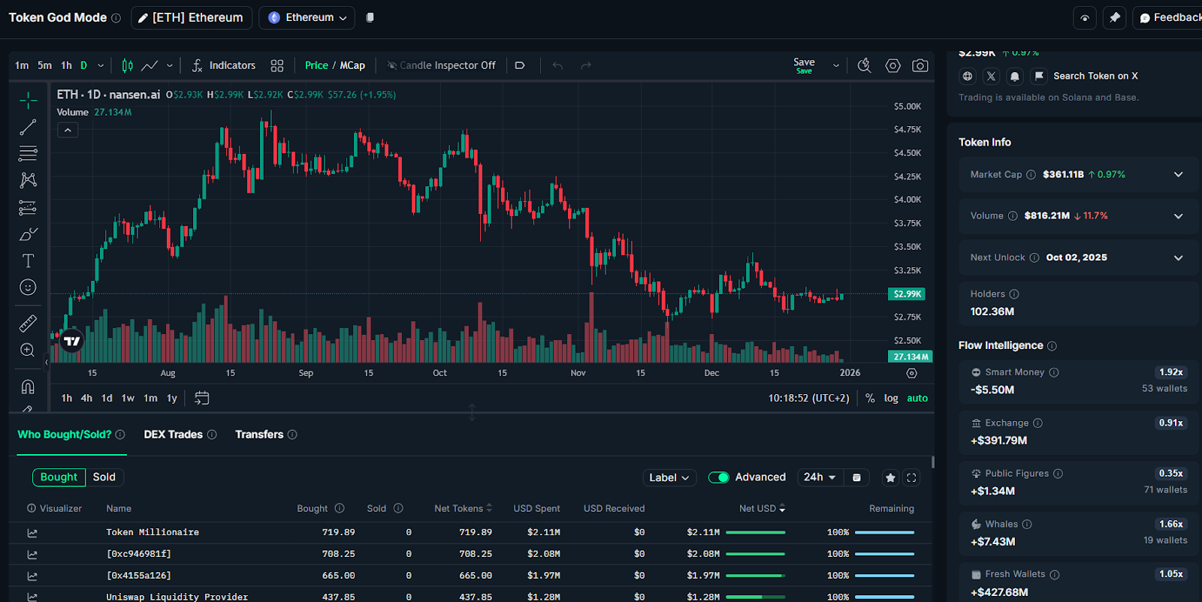Take a chart snapshot with camera icon

pos(920,66)
